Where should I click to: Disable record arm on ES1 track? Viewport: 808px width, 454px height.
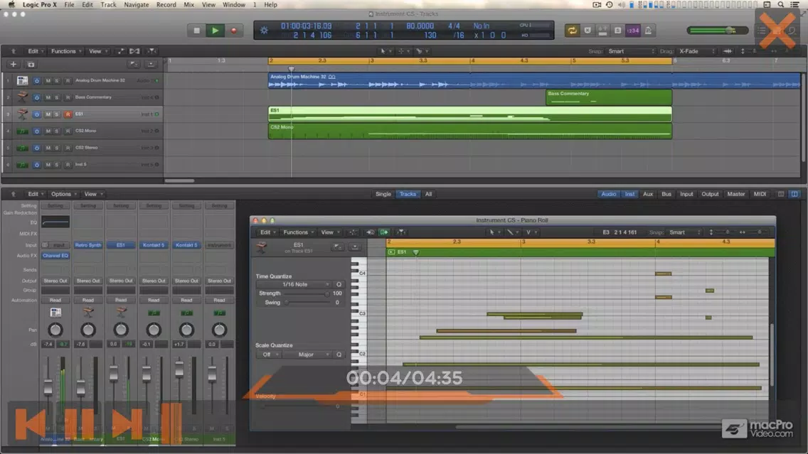68,114
